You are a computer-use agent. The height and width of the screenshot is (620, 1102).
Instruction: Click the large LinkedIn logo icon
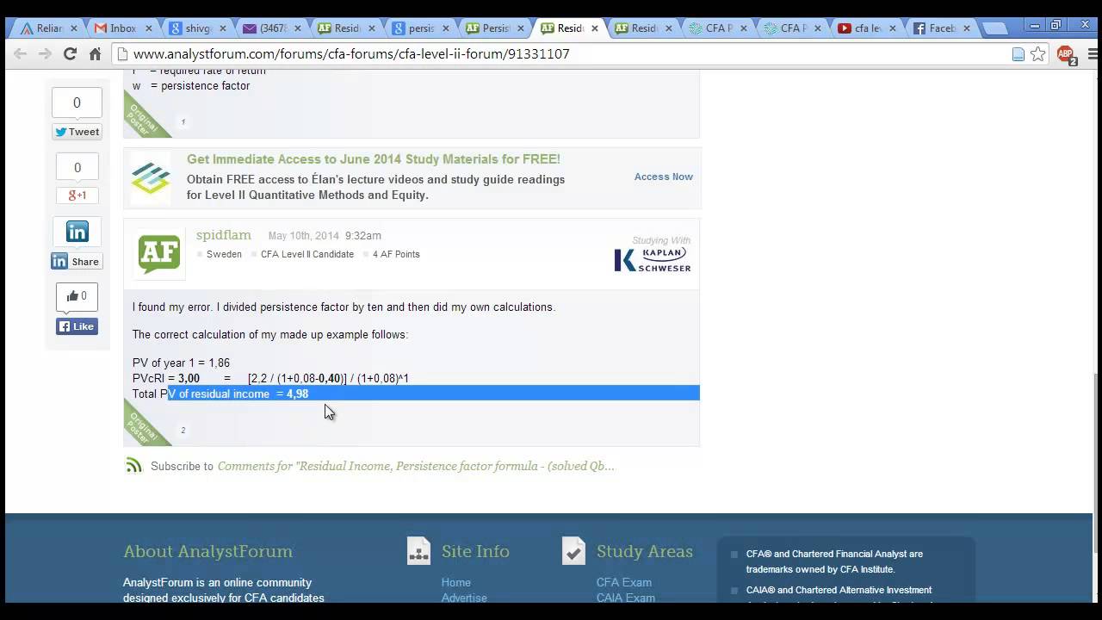[77, 232]
